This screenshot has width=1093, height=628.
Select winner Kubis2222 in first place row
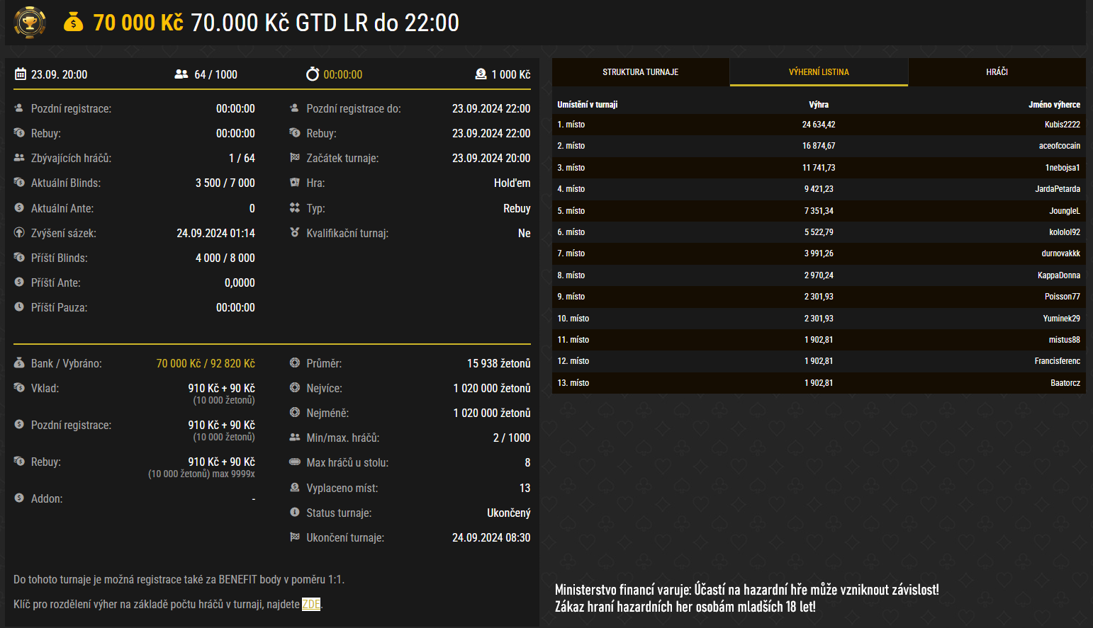pos(1062,125)
